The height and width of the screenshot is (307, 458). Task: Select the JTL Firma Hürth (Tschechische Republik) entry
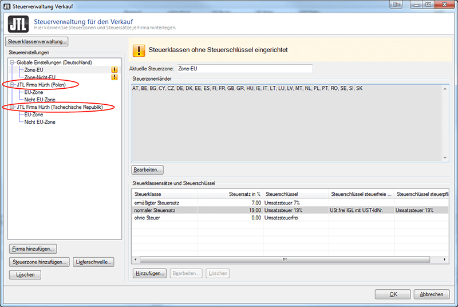point(60,107)
